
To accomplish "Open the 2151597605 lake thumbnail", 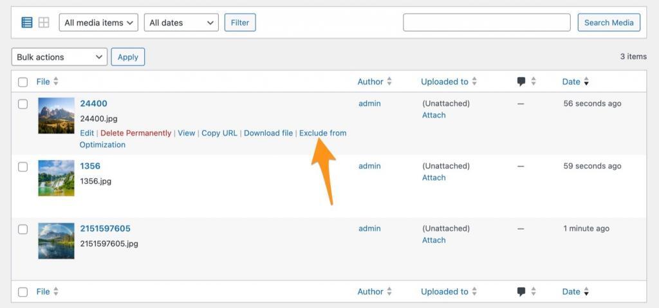I will coord(56,240).
